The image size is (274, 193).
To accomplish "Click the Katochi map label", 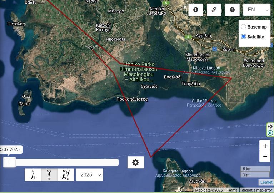I will pos(103,27).
